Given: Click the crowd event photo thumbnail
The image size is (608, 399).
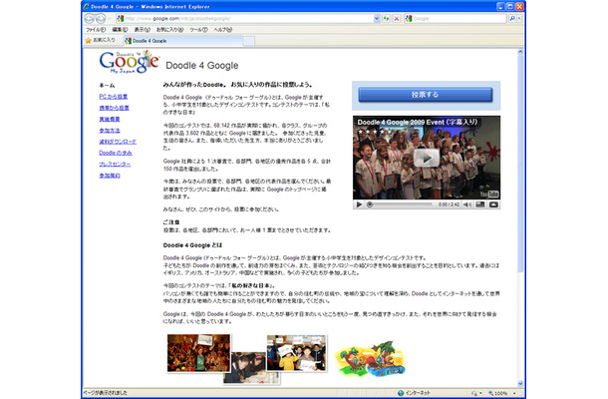Looking at the screenshot, I should 198,353.
